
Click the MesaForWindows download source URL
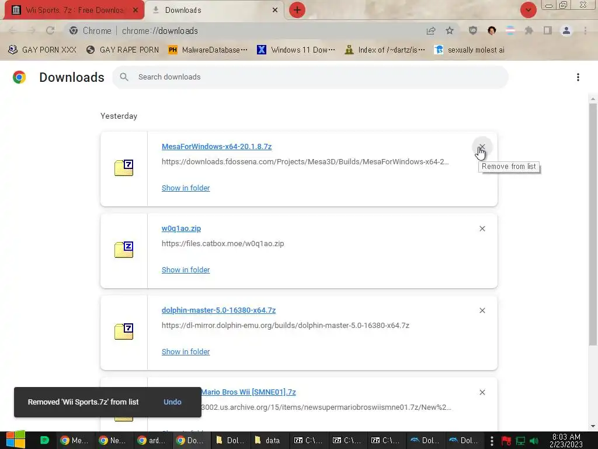pyautogui.click(x=305, y=161)
